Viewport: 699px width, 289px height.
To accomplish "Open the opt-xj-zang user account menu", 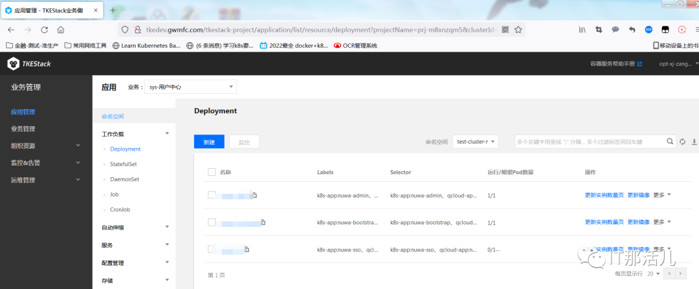I will click(x=678, y=63).
